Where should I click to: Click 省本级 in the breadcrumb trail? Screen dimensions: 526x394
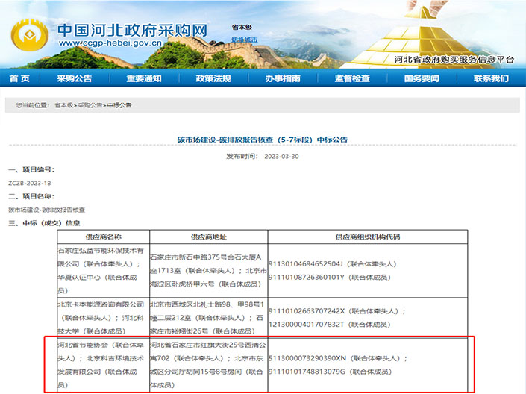[63, 106]
